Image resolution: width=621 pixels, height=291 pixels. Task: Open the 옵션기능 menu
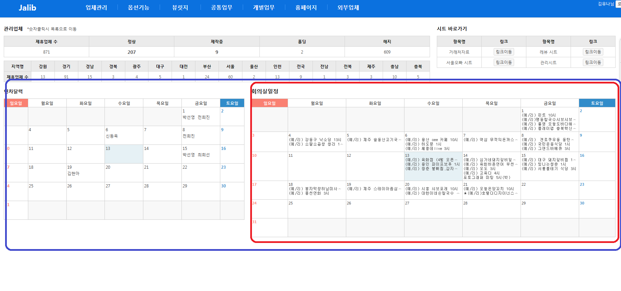pyautogui.click(x=139, y=7)
